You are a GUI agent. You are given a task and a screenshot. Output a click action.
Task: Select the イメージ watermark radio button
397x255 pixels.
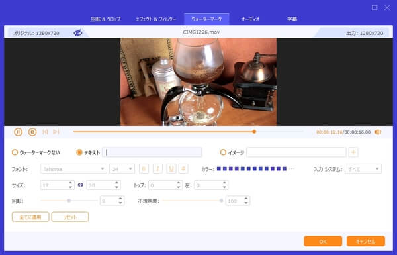click(223, 152)
